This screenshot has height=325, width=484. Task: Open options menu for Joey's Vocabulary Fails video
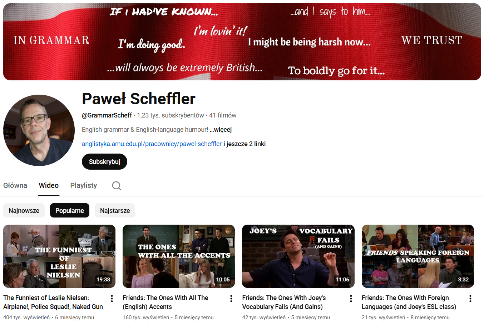[x=351, y=299]
